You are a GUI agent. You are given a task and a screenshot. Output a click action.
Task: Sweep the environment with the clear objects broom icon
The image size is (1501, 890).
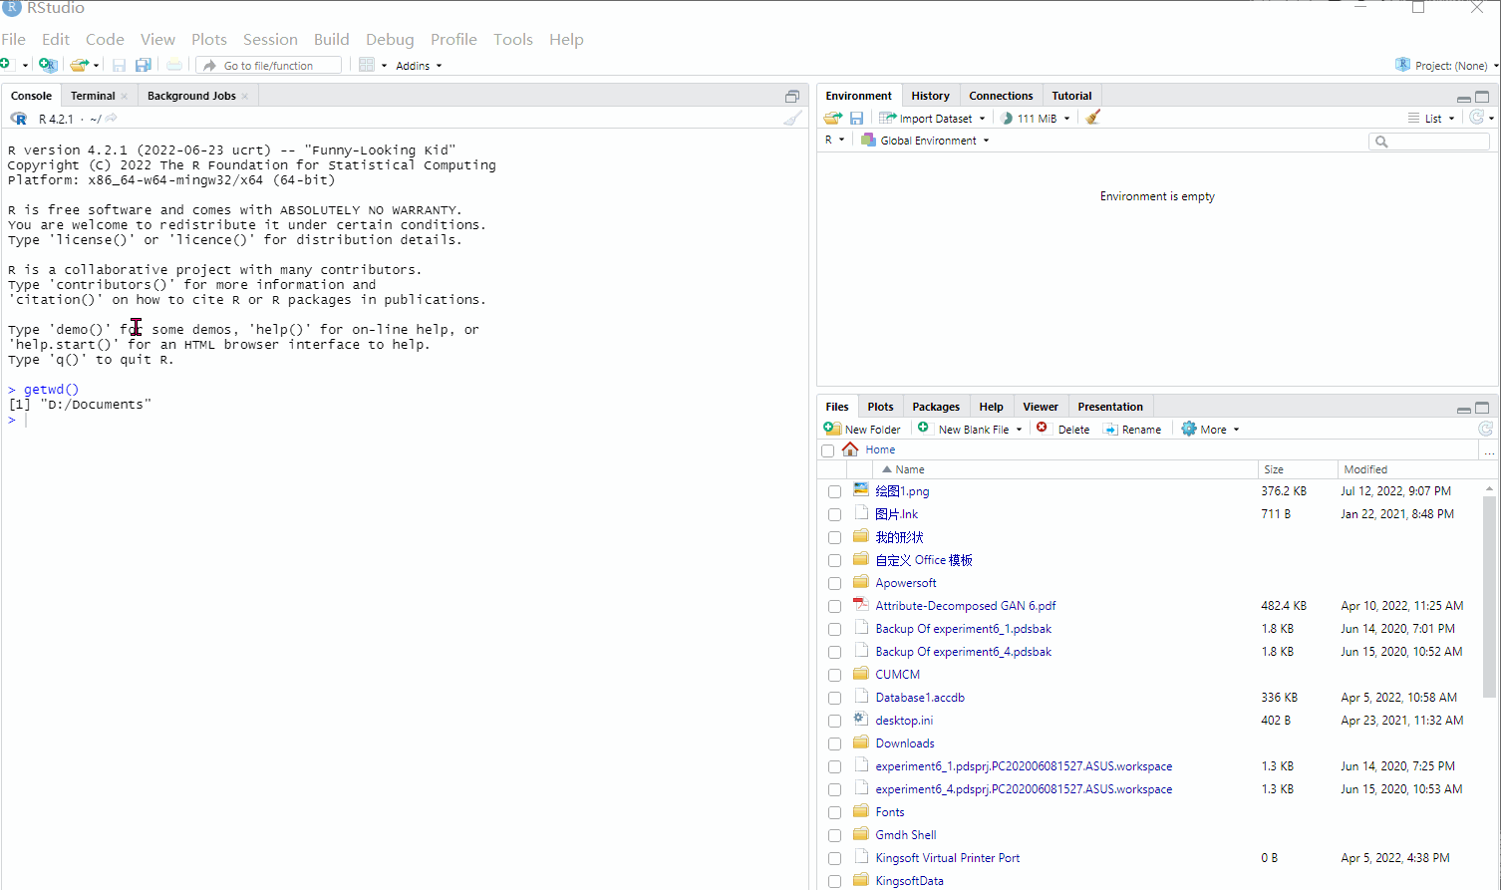click(1092, 118)
